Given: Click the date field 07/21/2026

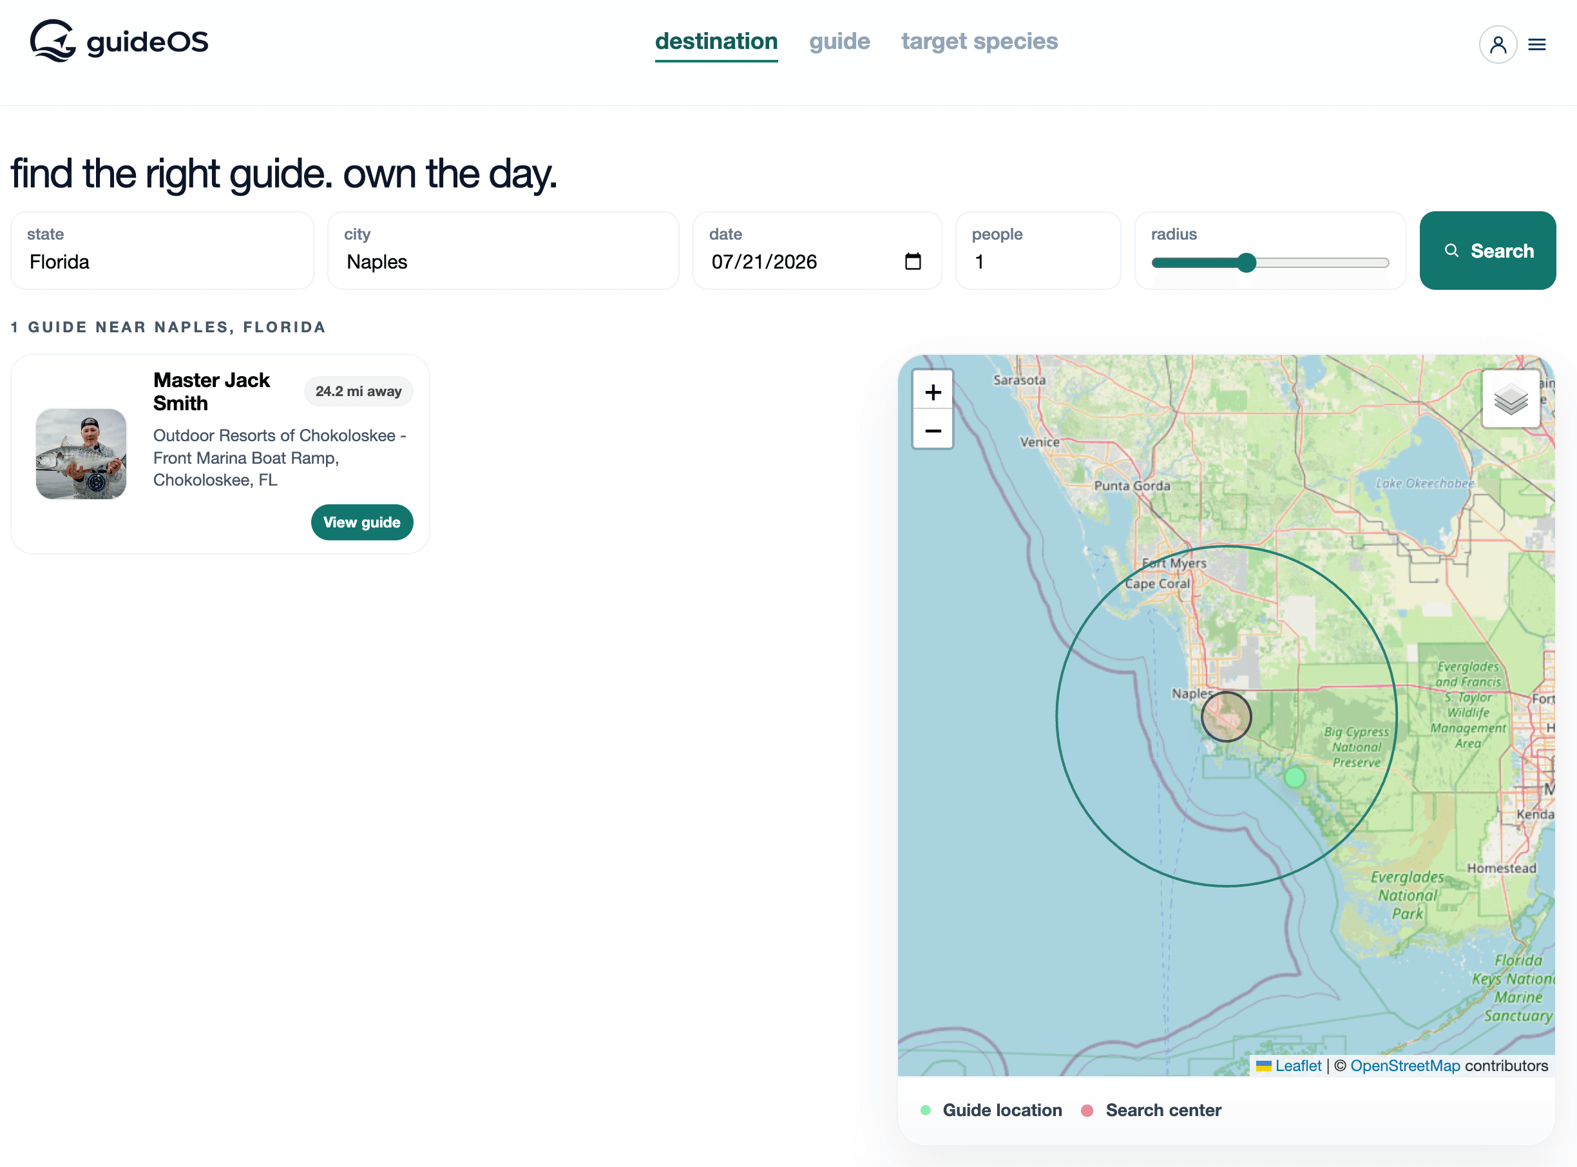Looking at the screenshot, I should (817, 251).
